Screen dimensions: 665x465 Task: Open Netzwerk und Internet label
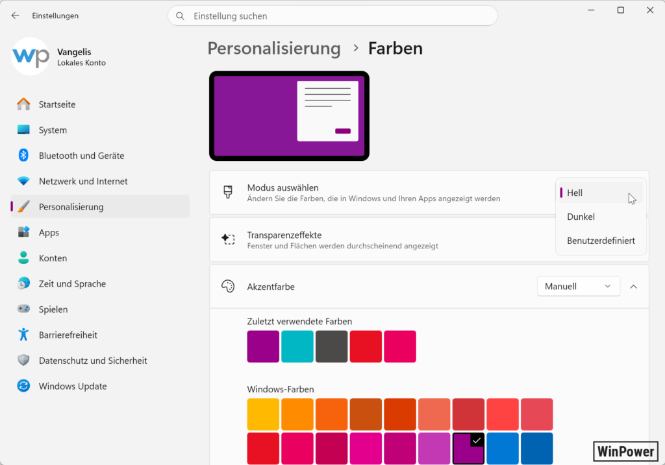83,181
